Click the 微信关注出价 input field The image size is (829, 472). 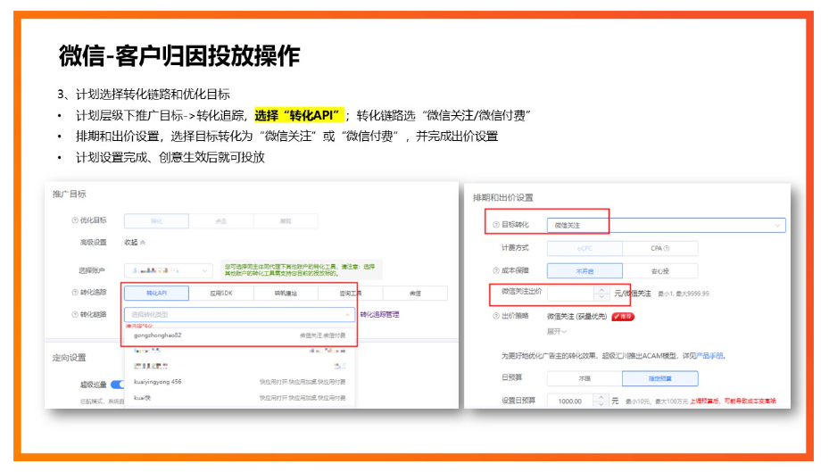point(571,294)
